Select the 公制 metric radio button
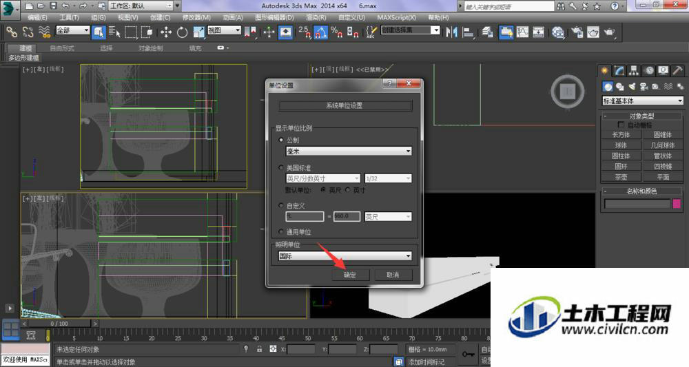The width and height of the screenshot is (689, 367). point(281,140)
